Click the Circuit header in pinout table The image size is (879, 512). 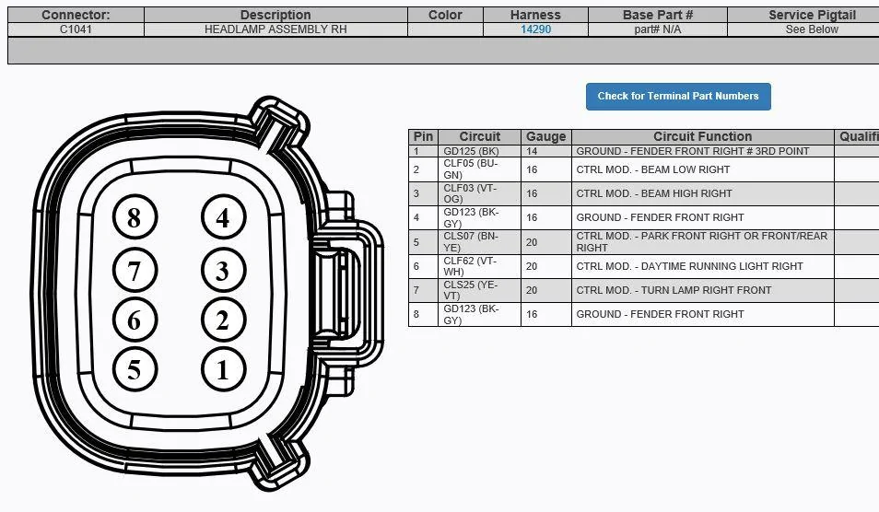[479, 136]
